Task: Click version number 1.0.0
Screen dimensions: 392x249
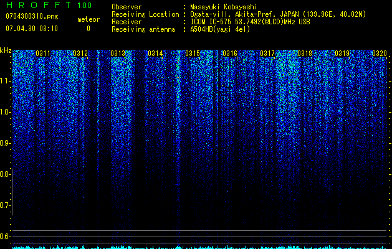Action: click(x=85, y=5)
